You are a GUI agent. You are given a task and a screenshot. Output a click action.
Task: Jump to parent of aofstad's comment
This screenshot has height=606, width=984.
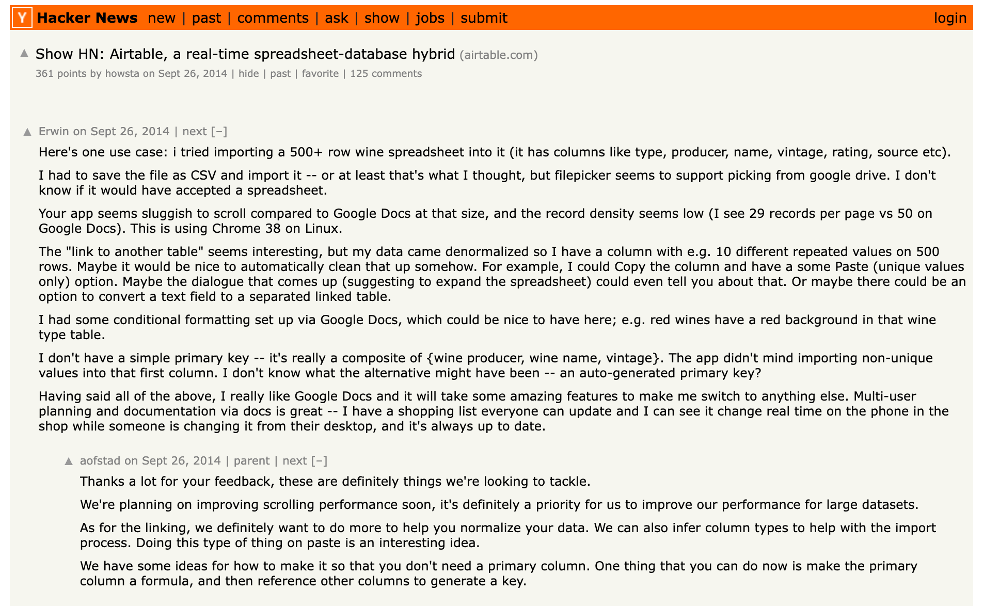coord(251,461)
